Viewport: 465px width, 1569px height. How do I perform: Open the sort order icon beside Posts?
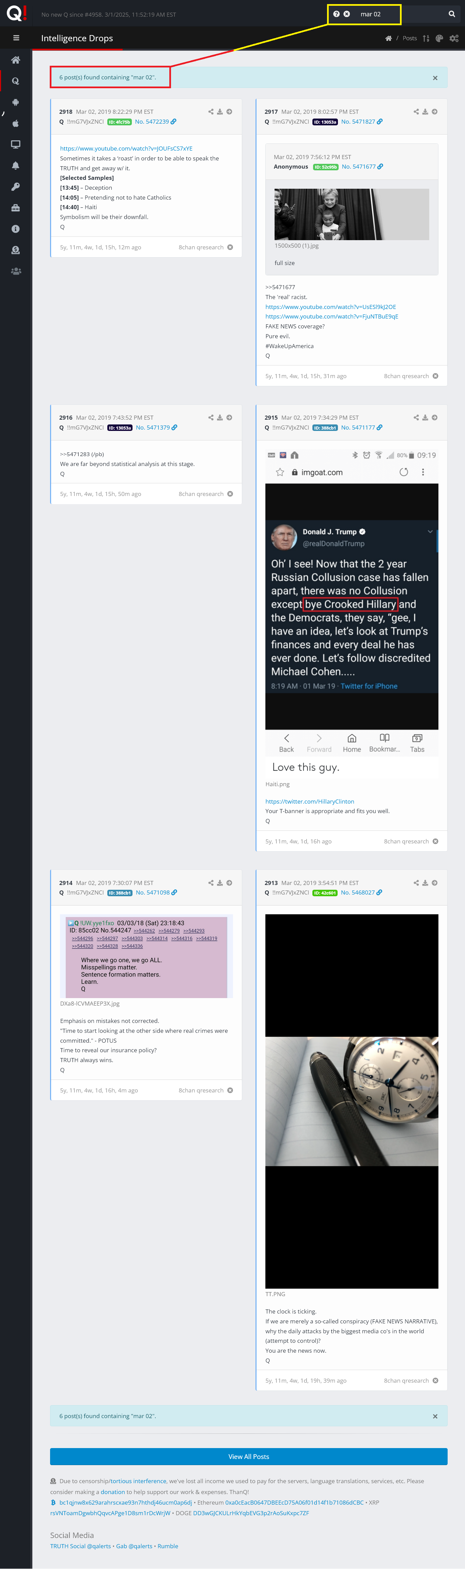(426, 38)
